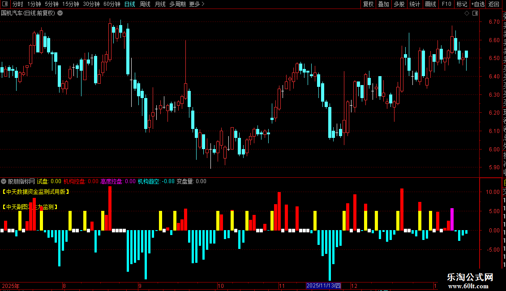This screenshot has width=506, height=291.
Task: Click month 10 on the time axis
Action: coord(221,286)
